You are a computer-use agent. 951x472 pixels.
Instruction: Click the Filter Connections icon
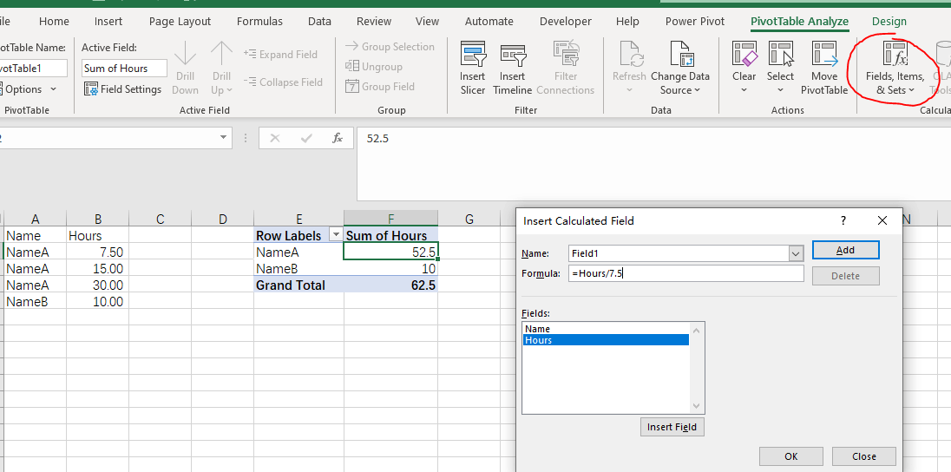click(565, 54)
